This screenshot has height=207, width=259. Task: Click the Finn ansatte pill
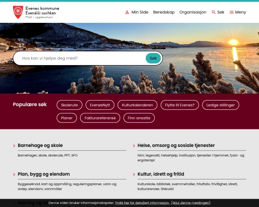point(139,118)
